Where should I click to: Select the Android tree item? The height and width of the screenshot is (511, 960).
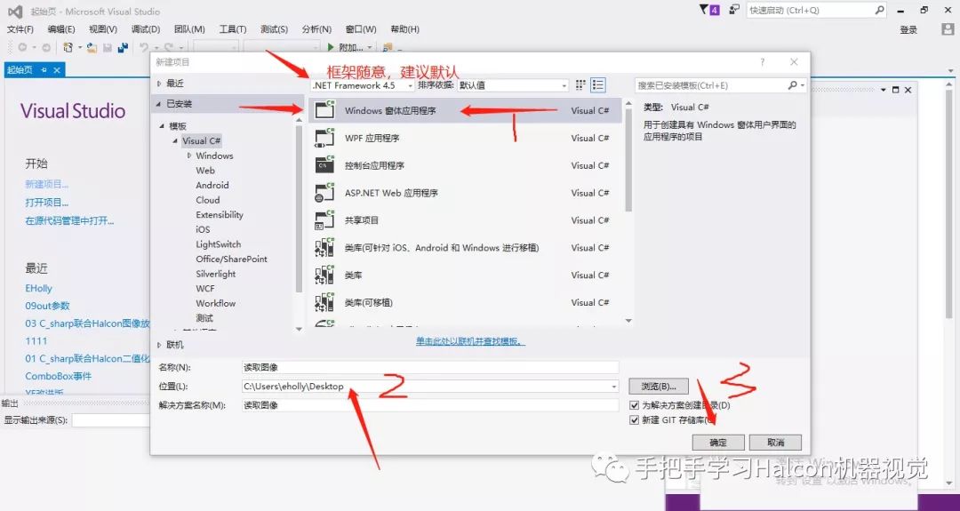click(x=212, y=186)
